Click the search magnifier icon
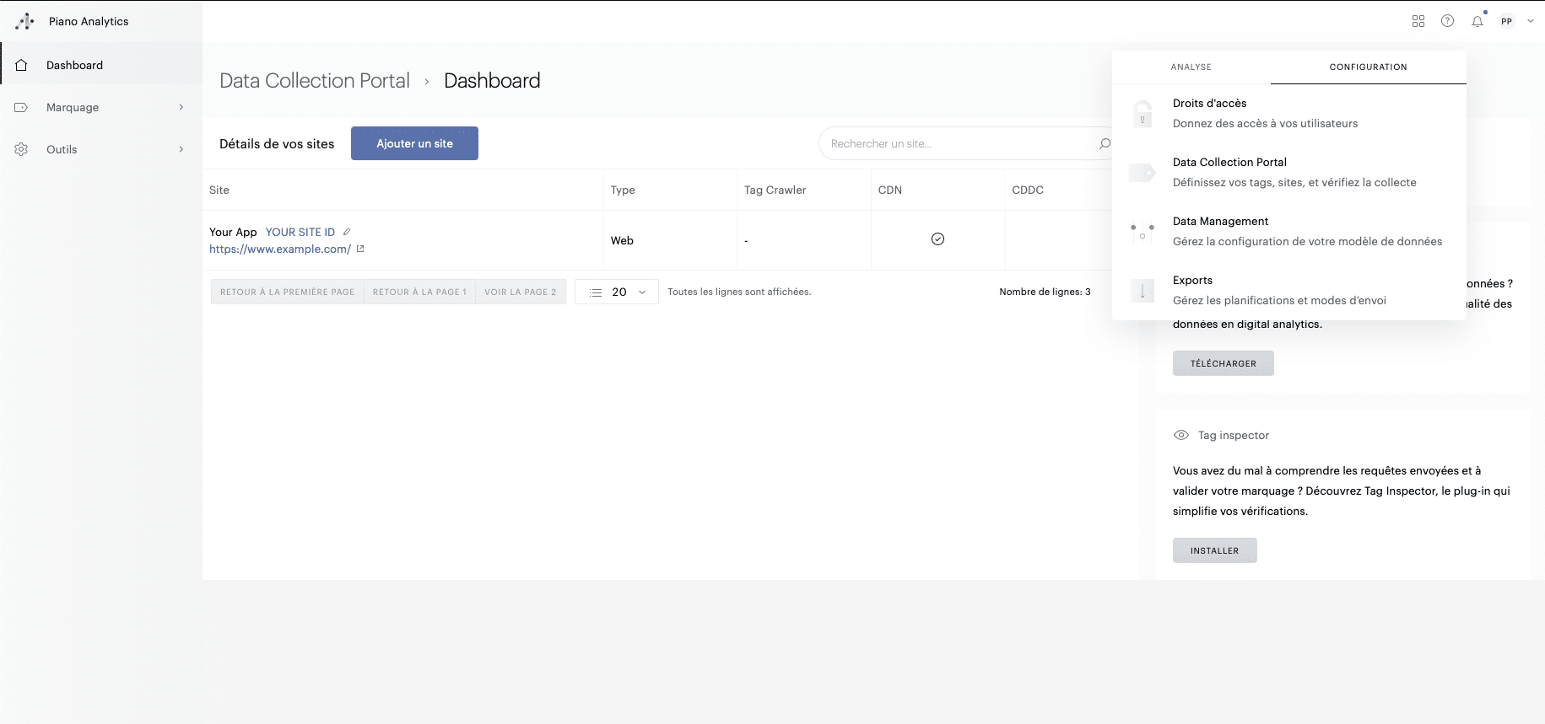Viewport: 1545px width, 724px height. click(1105, 144)
